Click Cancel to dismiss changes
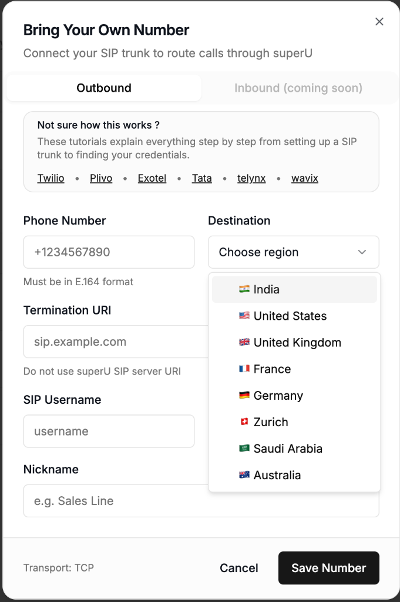Image resolution: width=400 pixels, height=602 pixels. (x=238, y=568)
